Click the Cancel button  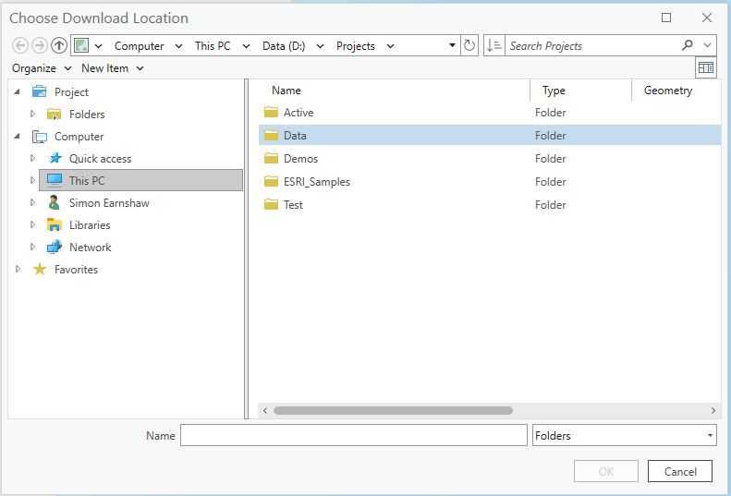tap(680, 471)
